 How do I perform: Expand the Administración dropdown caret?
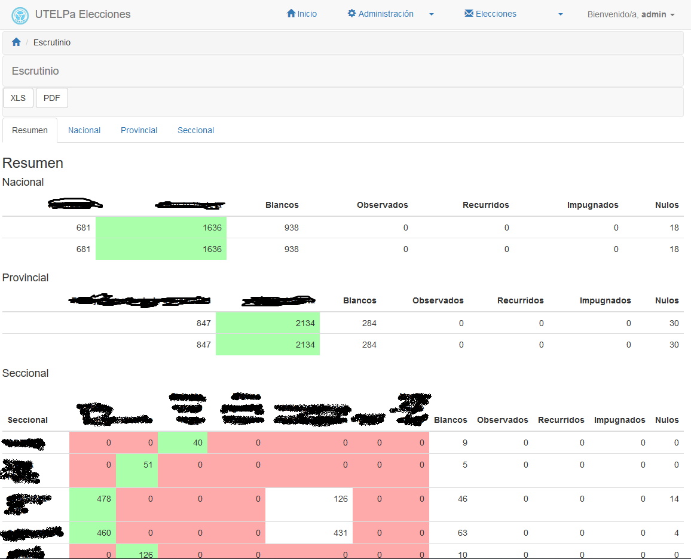coord(432,14)
